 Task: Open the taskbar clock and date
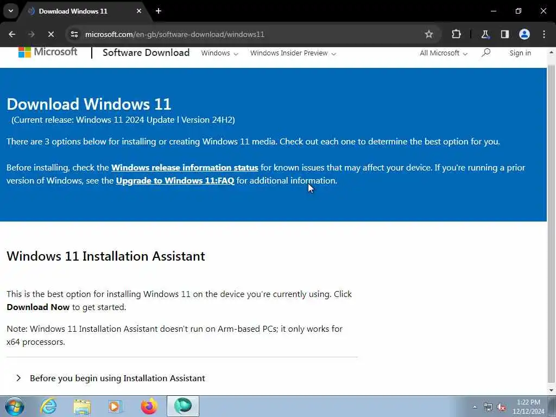(528, 407)
